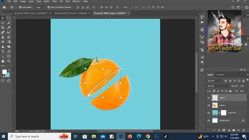
Task: Select the Lasso tool
Action: pos(3,23)
